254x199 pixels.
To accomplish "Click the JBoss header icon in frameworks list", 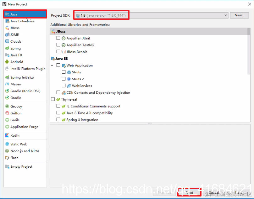I will pos(53,32).
